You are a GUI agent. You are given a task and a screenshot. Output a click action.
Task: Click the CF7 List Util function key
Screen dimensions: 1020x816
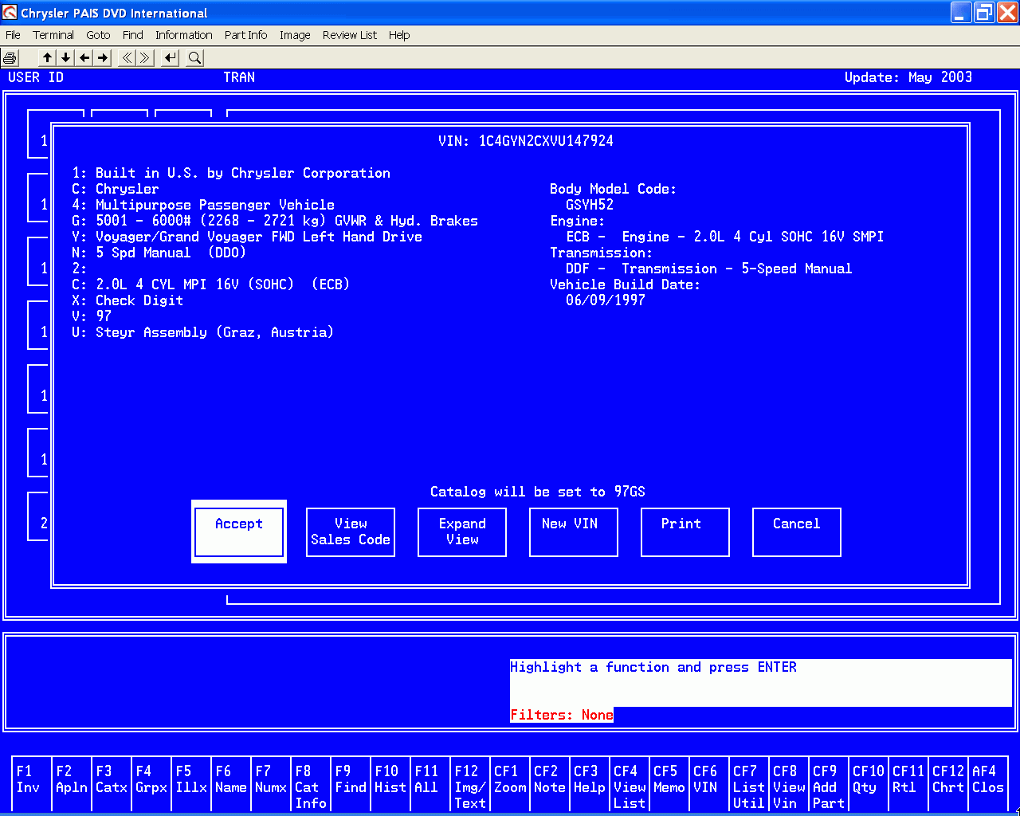pyautogui.click(x=749, y=785)
